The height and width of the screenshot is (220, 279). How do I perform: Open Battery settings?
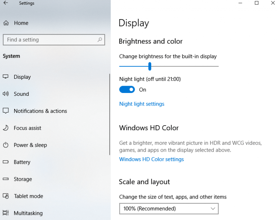pos(22,162)
